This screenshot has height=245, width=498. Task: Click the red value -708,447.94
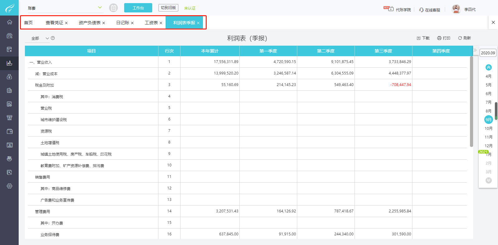point(401,85)
